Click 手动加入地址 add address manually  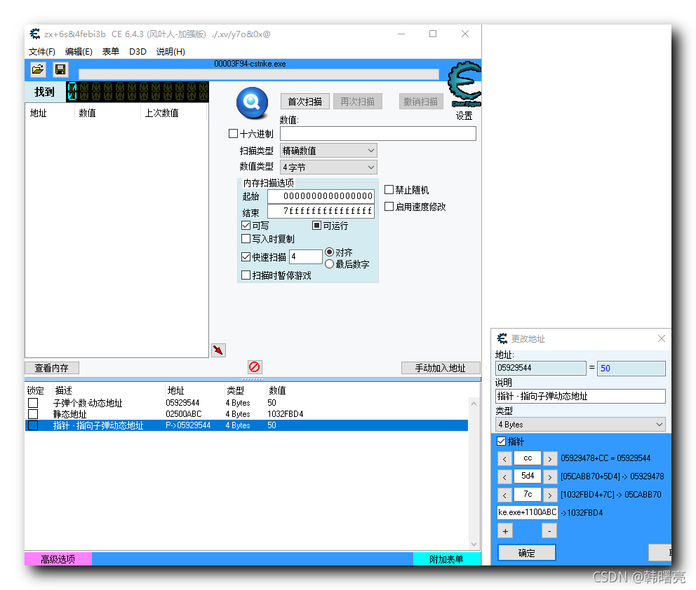click(441, 368)
